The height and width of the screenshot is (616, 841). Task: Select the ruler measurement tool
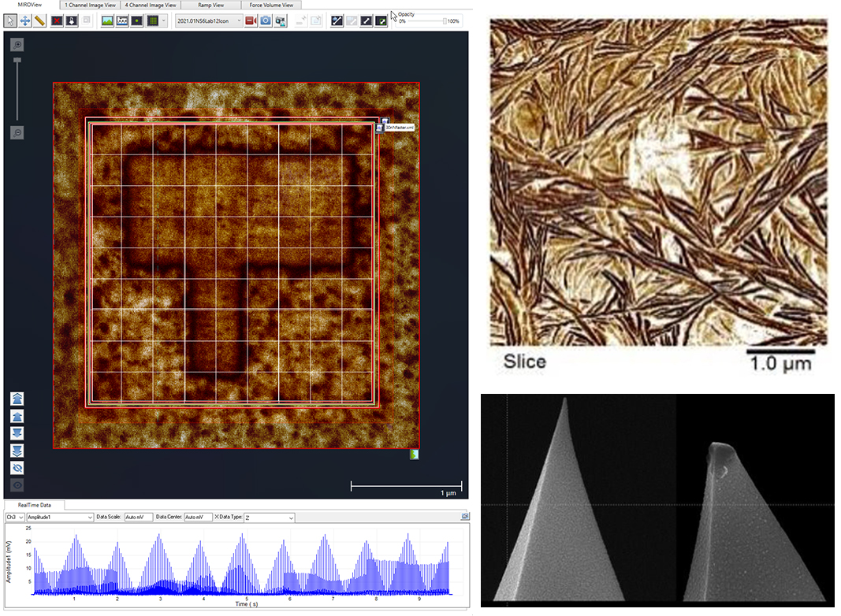[41, 20]
